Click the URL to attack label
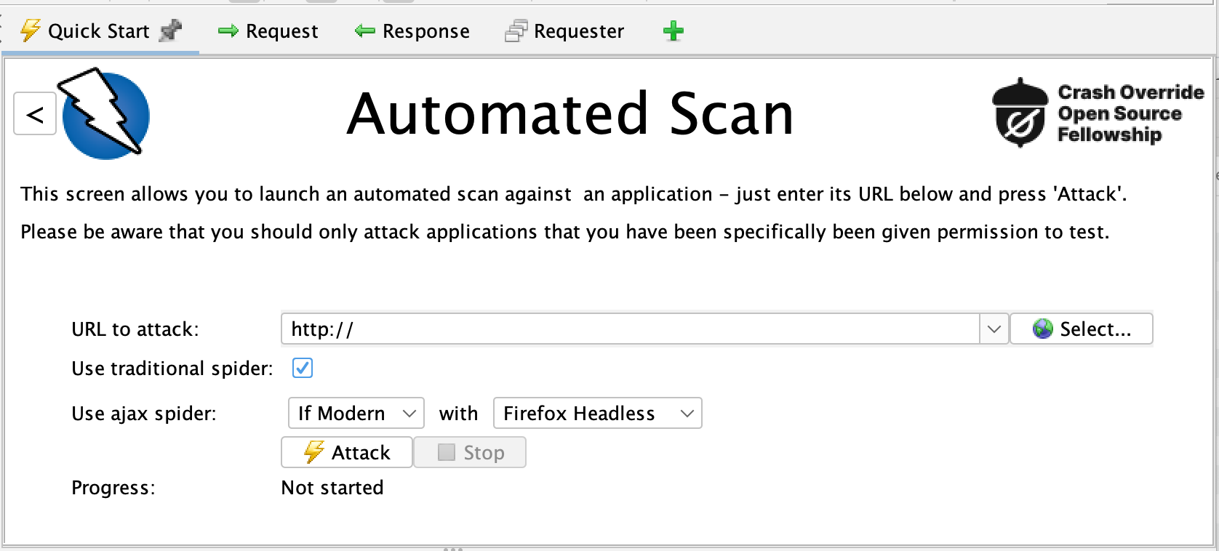Viewport: 1219px width, 551px height. tap(135, 329)
